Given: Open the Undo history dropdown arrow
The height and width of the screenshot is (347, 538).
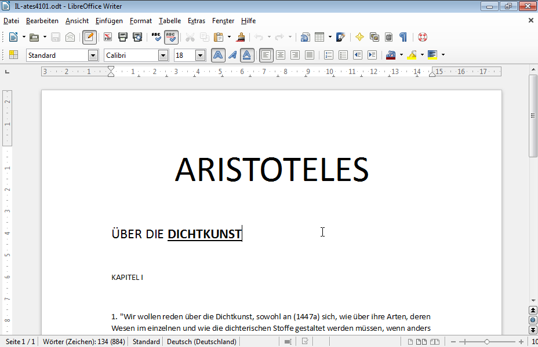Looking at the screenshot, I should click(269, 37).
